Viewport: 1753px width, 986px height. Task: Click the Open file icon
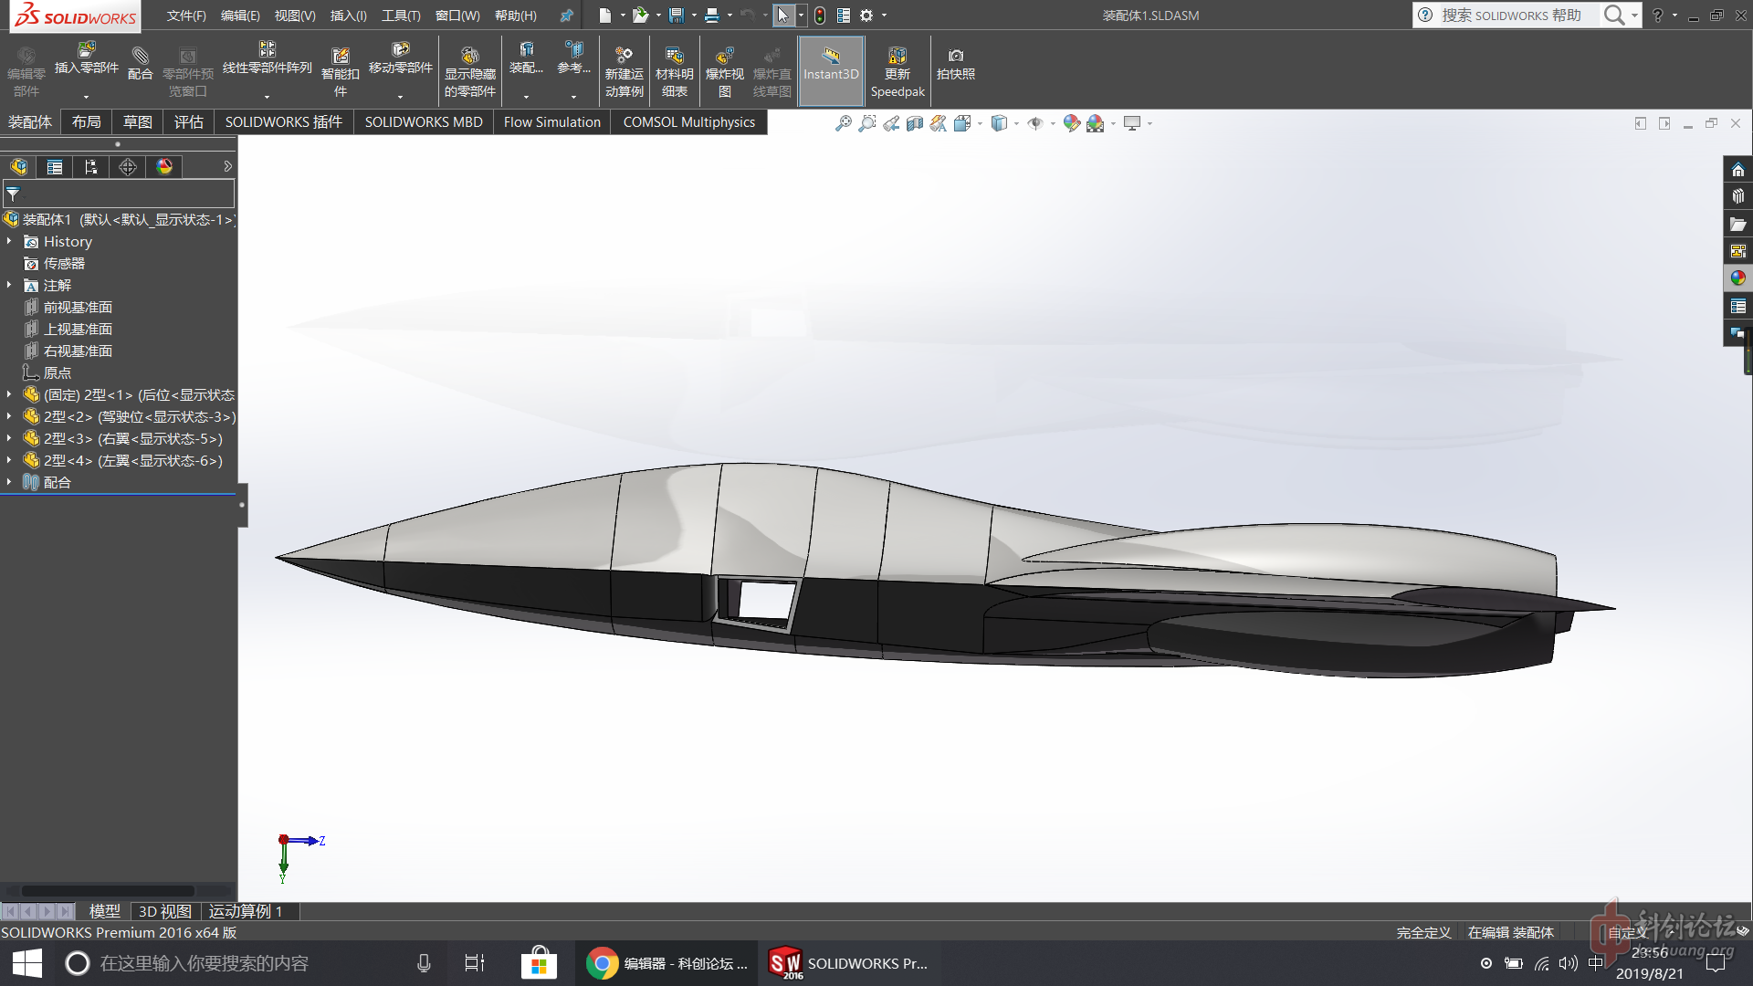coord(640,16)
